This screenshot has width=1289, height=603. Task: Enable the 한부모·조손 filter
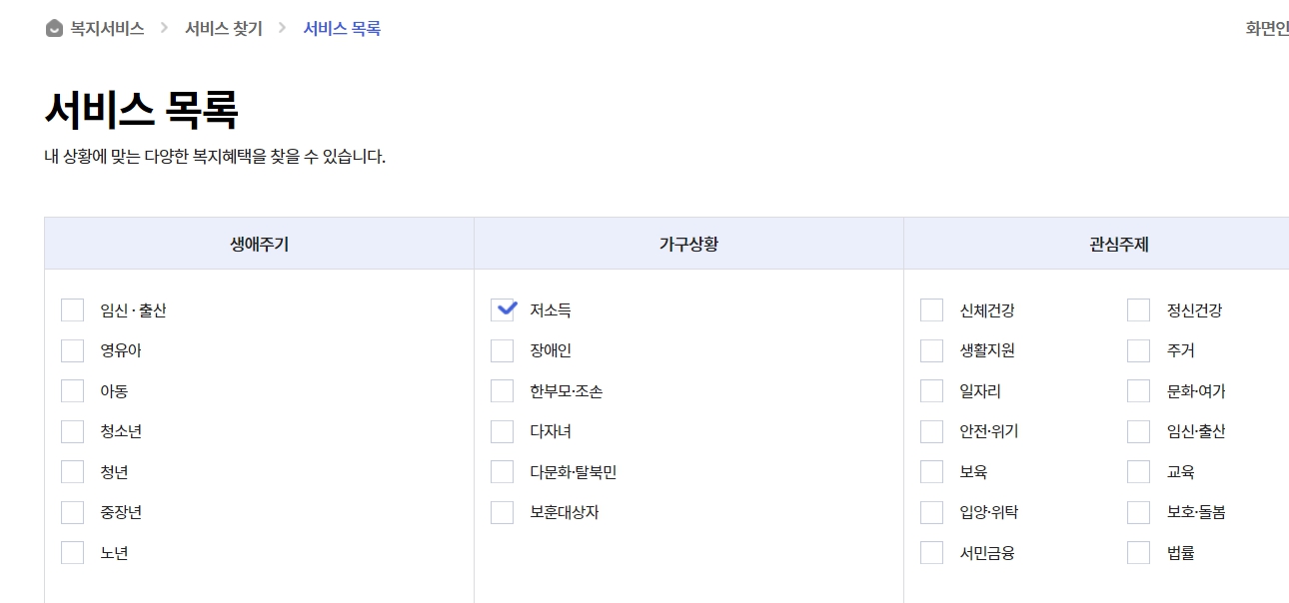point(502,390)
